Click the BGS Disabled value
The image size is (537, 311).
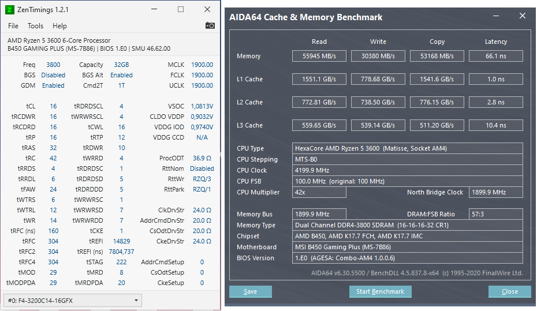(53, 75)
